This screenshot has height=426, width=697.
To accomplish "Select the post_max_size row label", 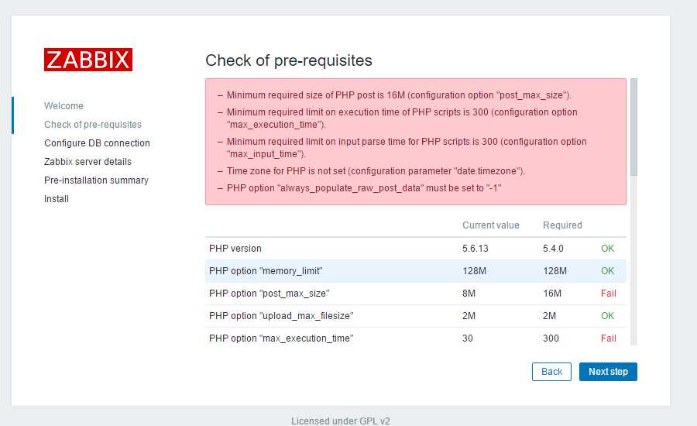I will point(269,294).
